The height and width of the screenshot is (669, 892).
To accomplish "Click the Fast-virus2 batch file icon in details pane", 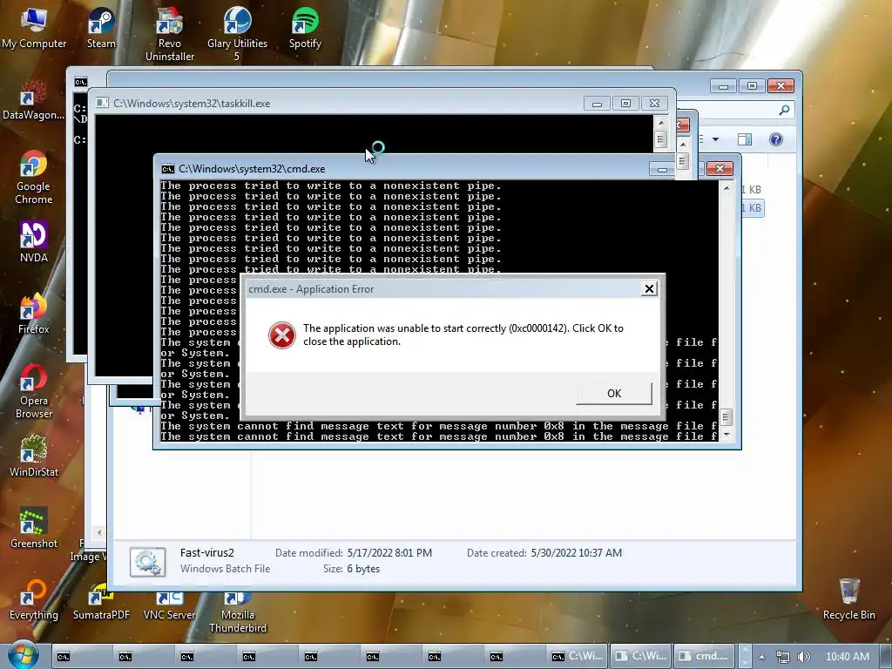I will click(x=147, y=562).
